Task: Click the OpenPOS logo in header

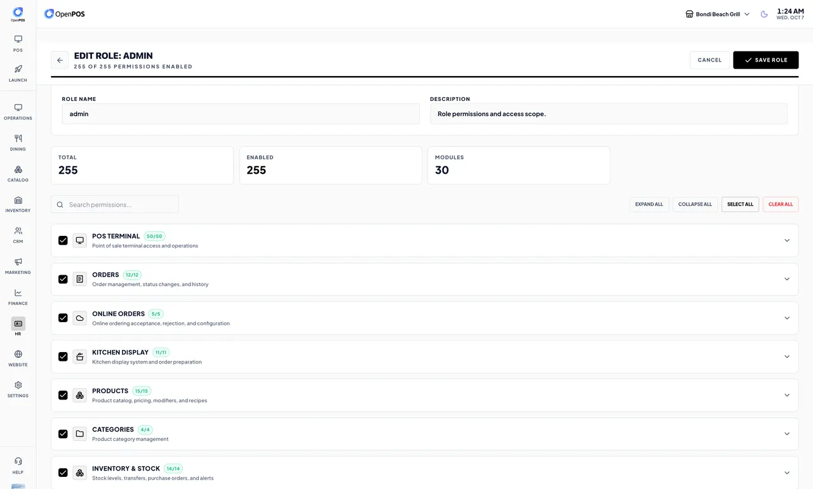Action: click(x=65, y=14)
